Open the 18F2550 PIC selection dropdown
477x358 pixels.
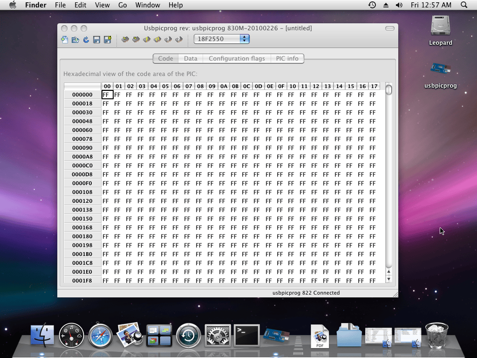222,39
